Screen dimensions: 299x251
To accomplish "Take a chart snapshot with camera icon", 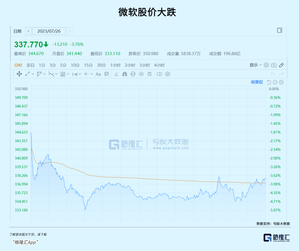I will tap(274, 65).
